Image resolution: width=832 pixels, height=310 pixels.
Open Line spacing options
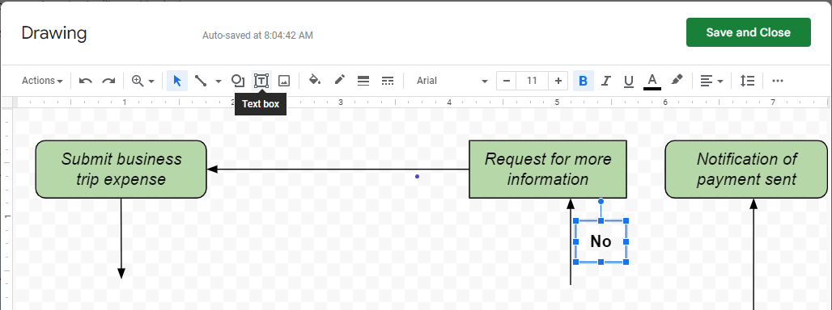[747, 81]
